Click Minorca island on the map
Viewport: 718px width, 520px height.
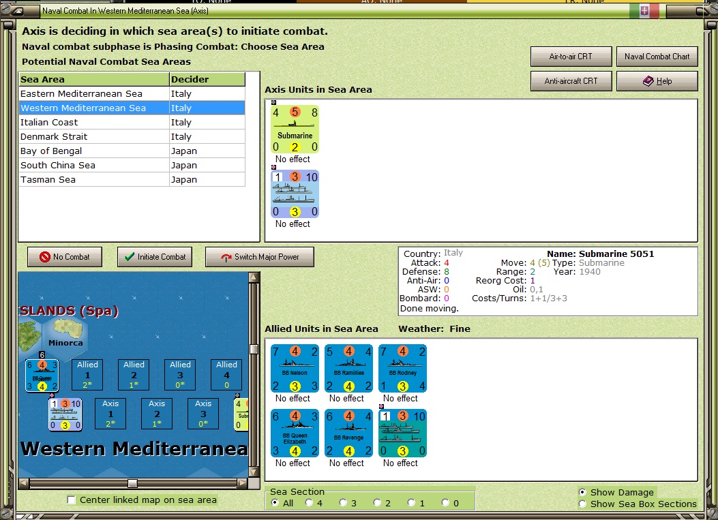[66, 330]
